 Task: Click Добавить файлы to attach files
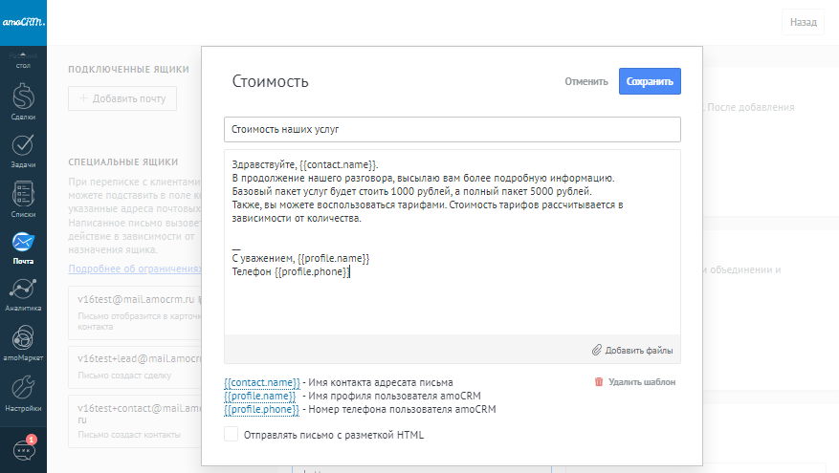point(631,350)
